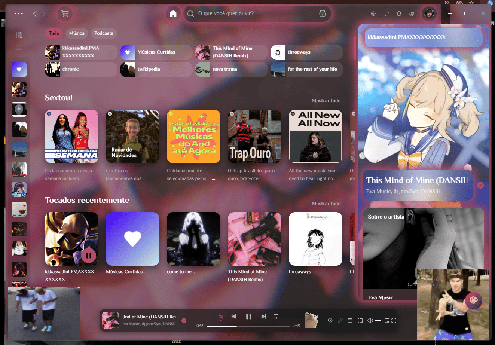This screenshot has height=345, width=495.
Task: Enter fullscreen mode in player bar
Action: [x=394, y=320]
